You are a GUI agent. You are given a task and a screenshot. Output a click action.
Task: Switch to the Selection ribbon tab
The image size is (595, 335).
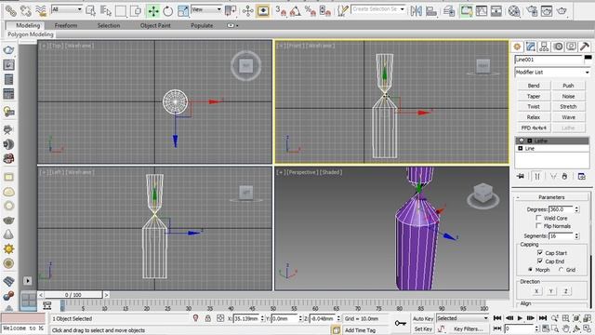tap(109, 25)
